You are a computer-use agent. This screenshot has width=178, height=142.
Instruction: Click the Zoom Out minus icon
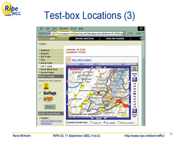(x=134, y=110)
